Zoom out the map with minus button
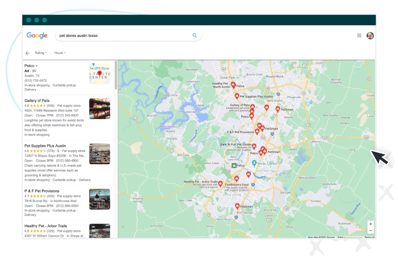This screenshot has height=258, width=398. [x=371, y=231]
